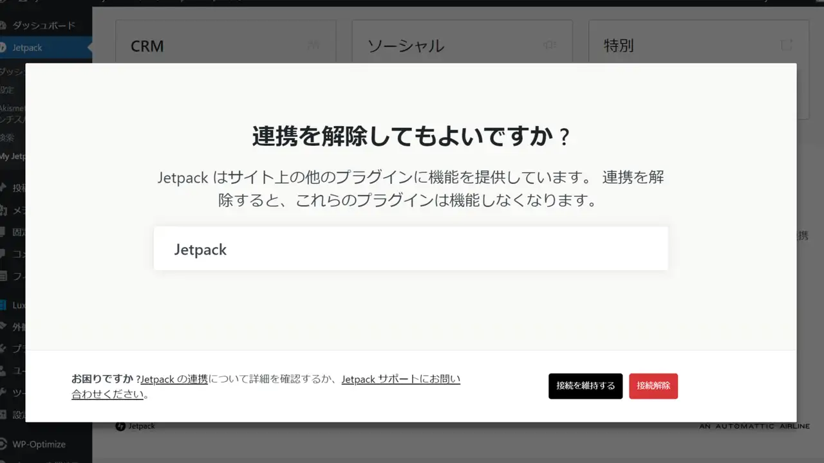Click the ソーシャル card megaphone icon
Viewport: 824px width, 463px height.
[x=549, y=45]
